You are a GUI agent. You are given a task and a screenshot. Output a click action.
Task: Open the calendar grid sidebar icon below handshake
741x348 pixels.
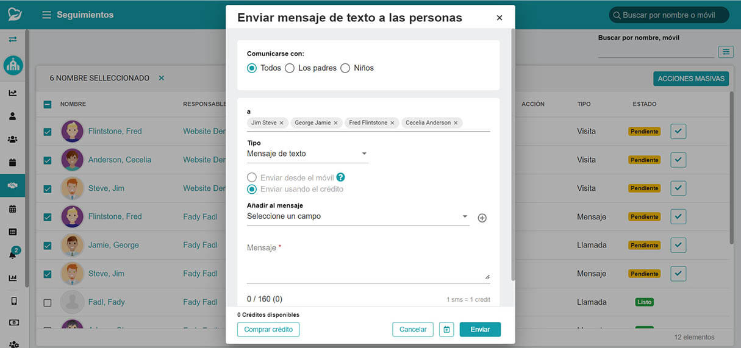click(13, 208)
